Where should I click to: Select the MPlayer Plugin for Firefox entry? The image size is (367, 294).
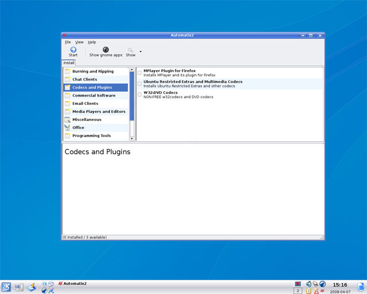click(230, 73)
